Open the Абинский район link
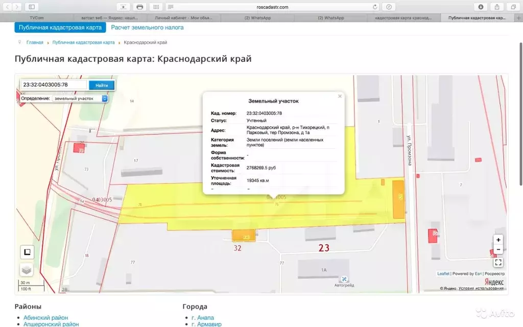 tap(45, 318)
